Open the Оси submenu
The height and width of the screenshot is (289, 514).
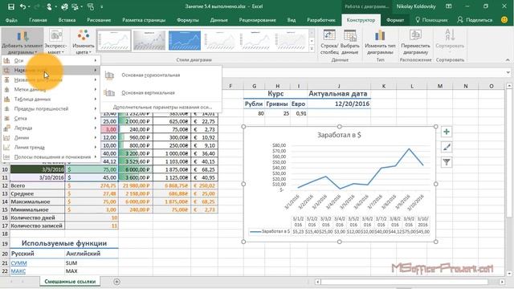[51, 61]
